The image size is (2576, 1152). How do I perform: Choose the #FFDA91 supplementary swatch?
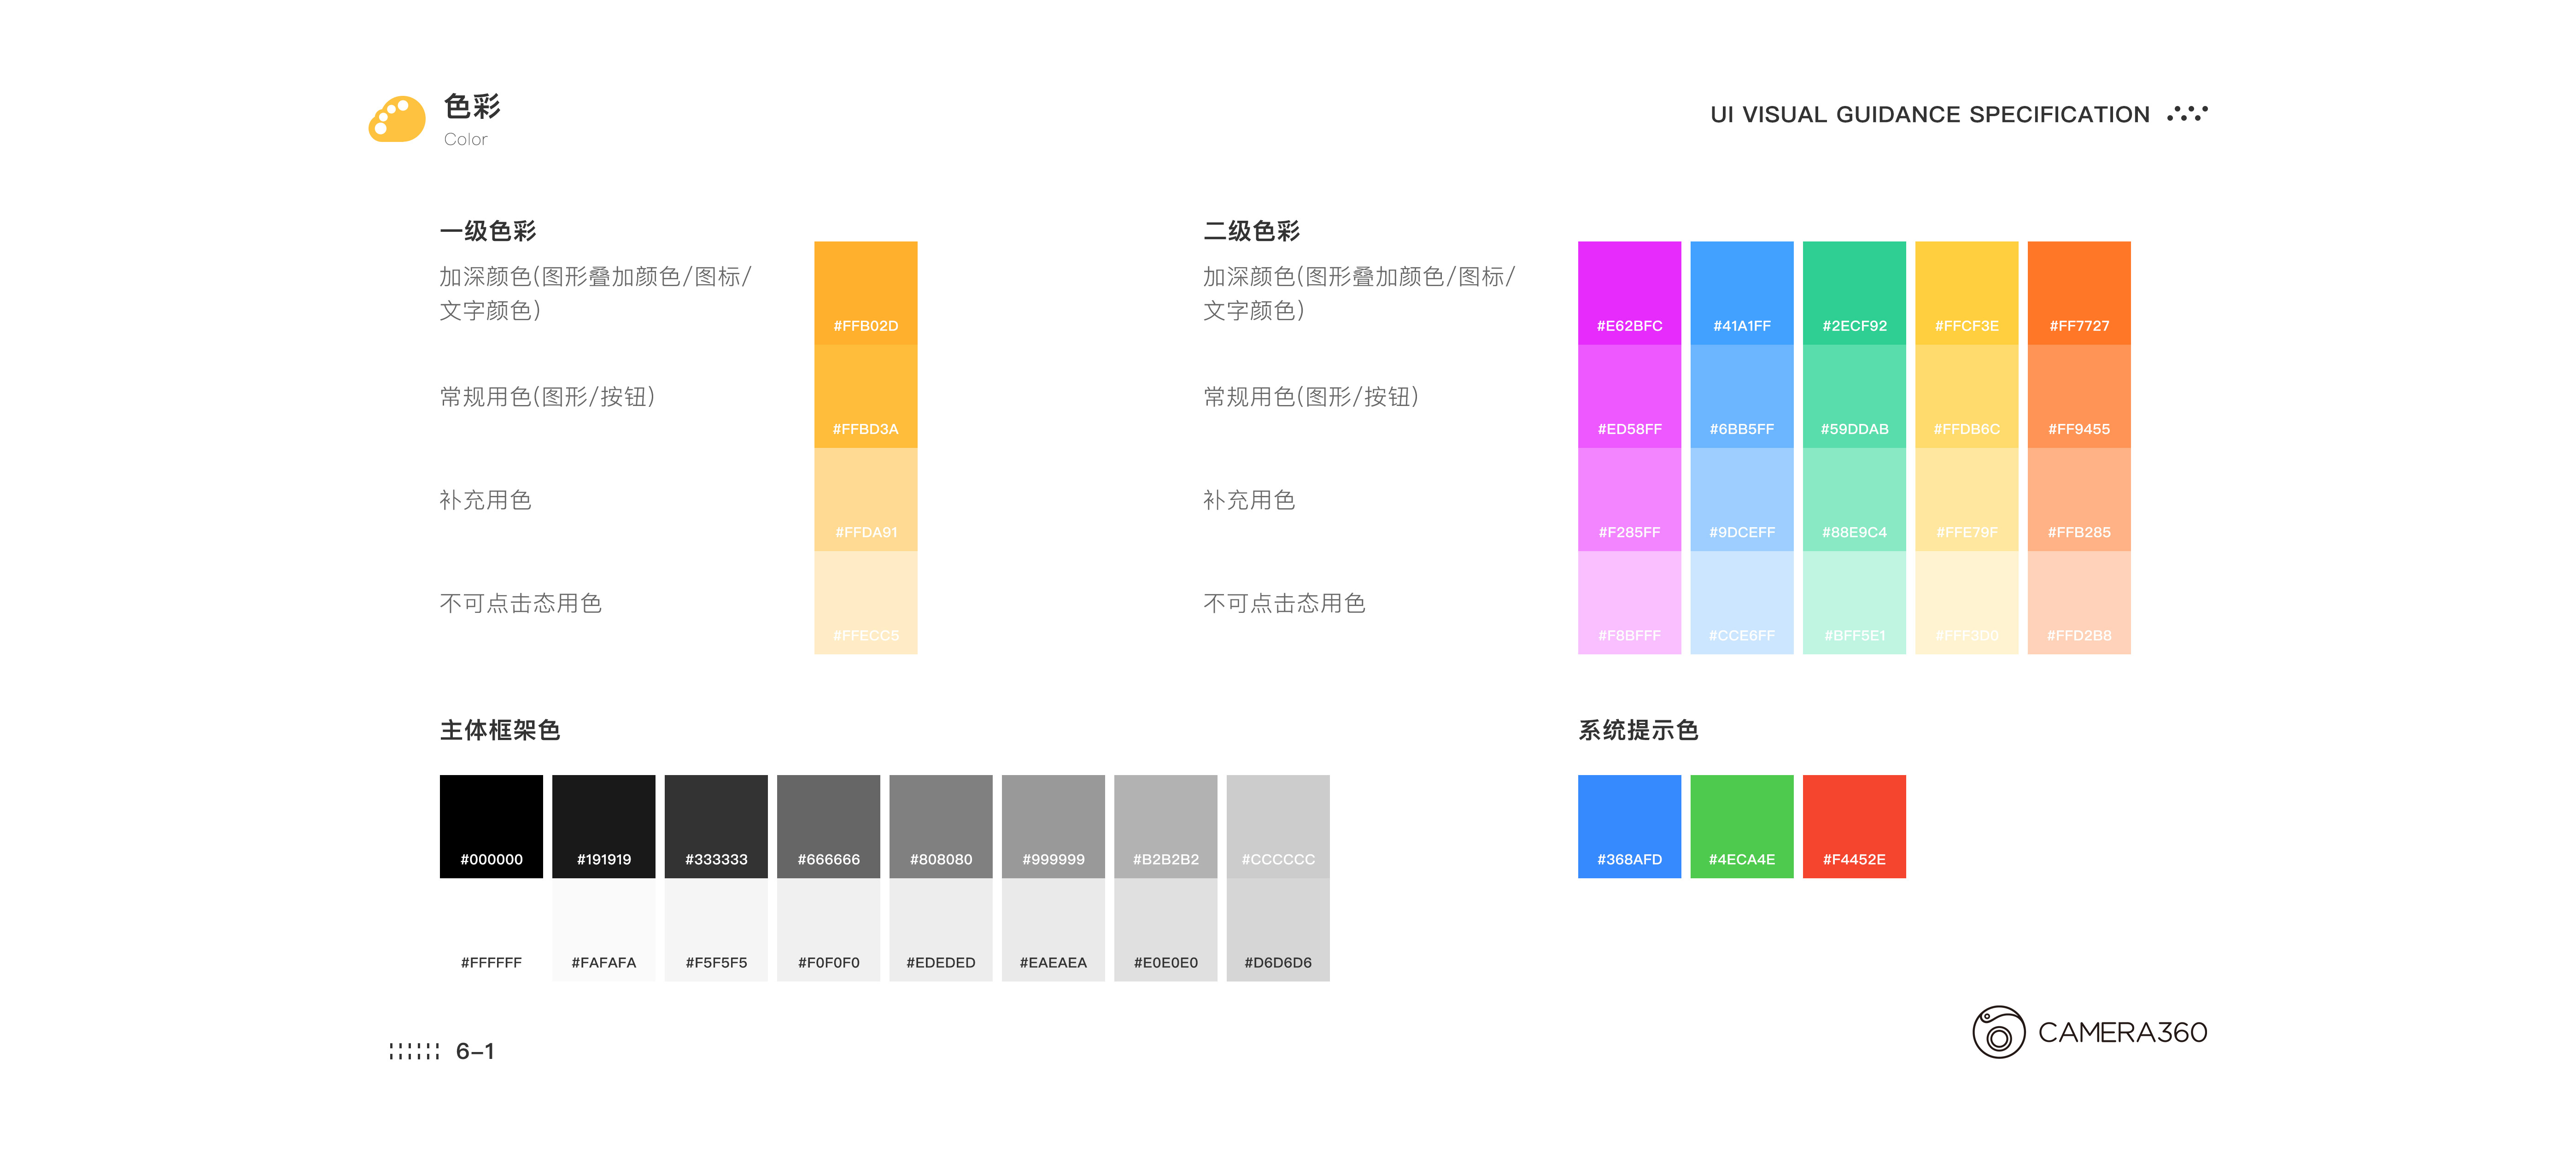[866, 499]
